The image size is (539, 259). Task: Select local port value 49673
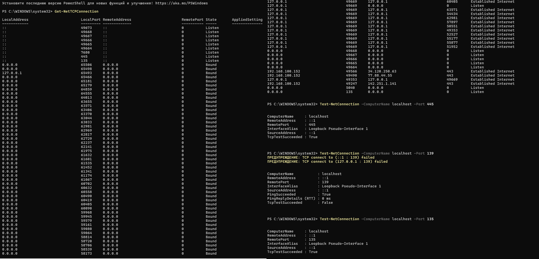86,28
